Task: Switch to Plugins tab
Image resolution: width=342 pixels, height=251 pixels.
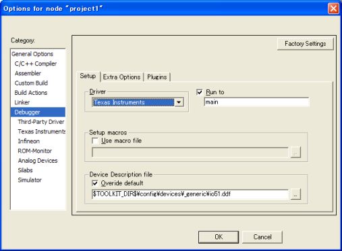Action: point(157,77)
